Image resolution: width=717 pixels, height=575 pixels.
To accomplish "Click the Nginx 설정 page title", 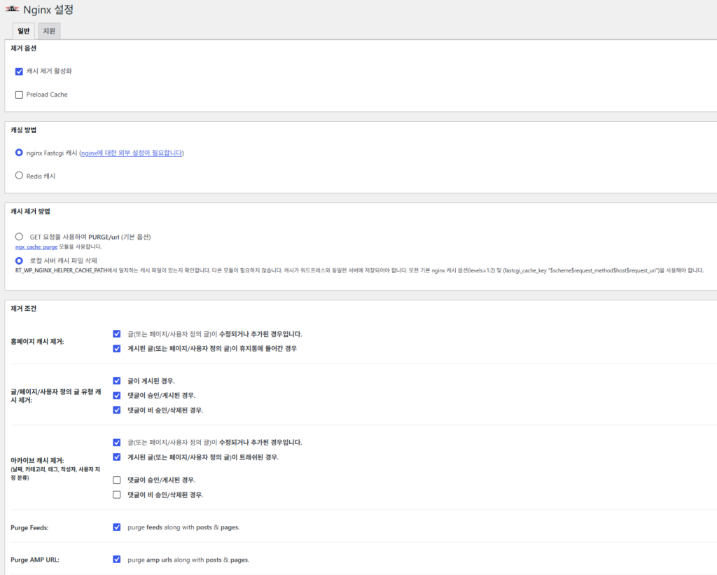I will pyautogui.click(x=48, y=10).
